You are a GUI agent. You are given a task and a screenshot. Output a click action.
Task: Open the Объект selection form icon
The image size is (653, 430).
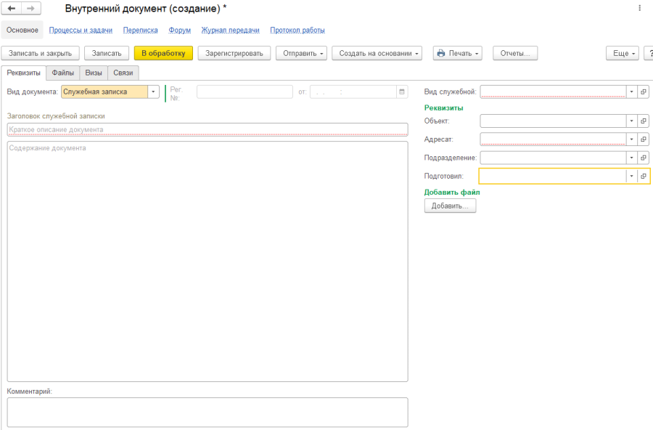[644, 121]
